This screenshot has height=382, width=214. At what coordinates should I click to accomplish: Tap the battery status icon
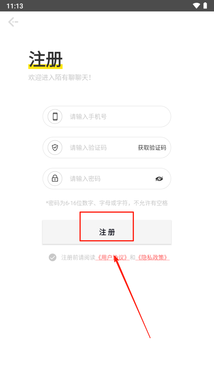click(x=205, y=6)
